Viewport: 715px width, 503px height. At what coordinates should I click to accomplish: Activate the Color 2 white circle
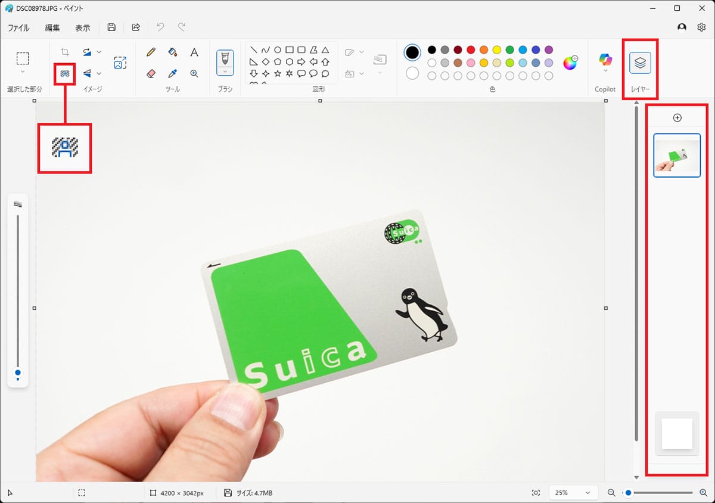tap(412, 74)
